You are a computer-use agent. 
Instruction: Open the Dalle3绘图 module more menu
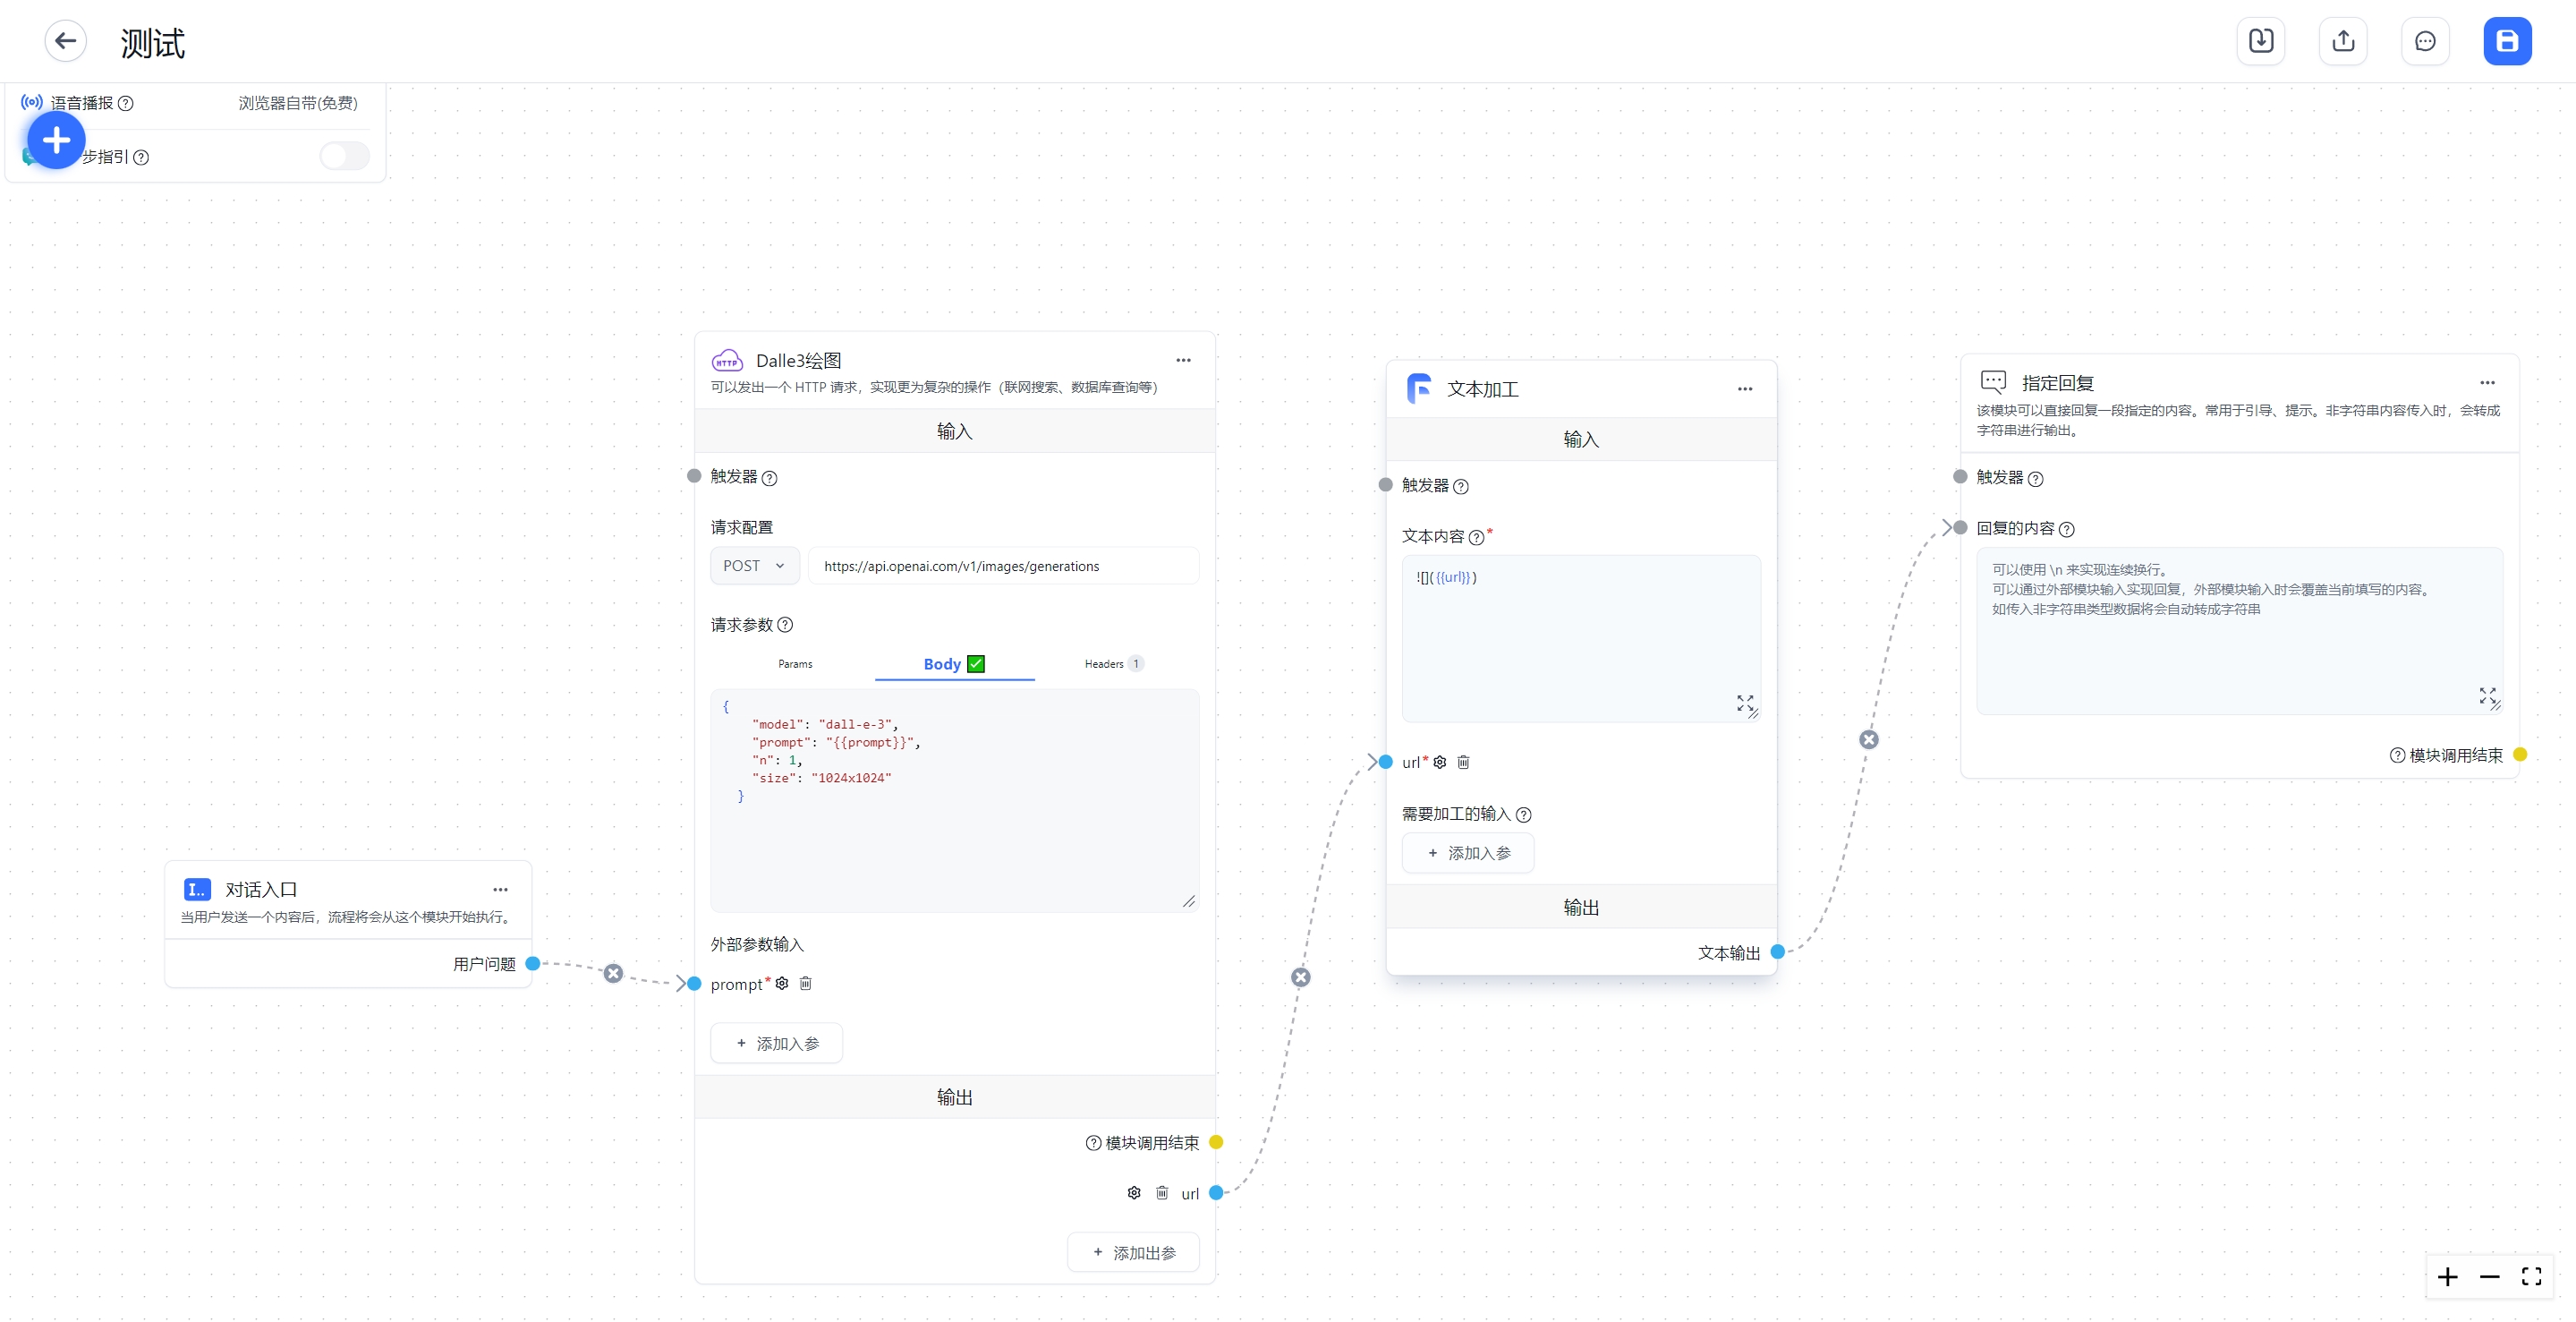point(1183,360)
